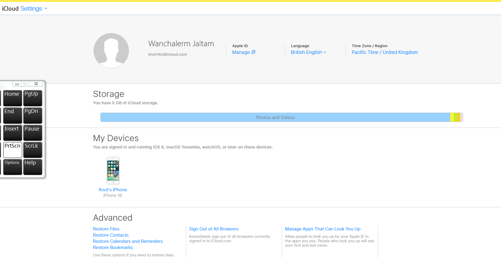501x264 pixels.
Task: Click the Storage heading
Action: coord(109,94)
